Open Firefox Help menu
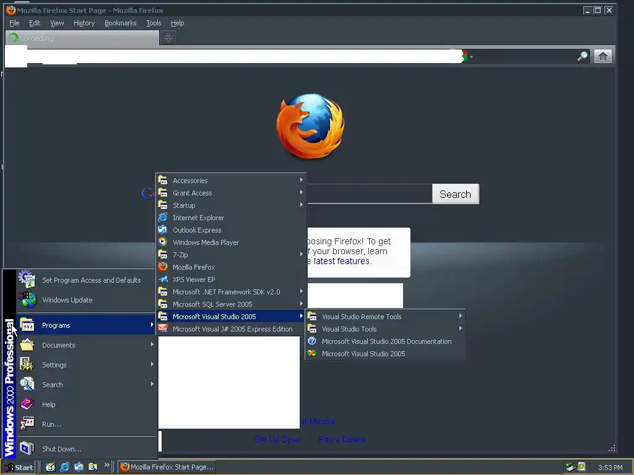634x475 pixels. click(177, 23)
